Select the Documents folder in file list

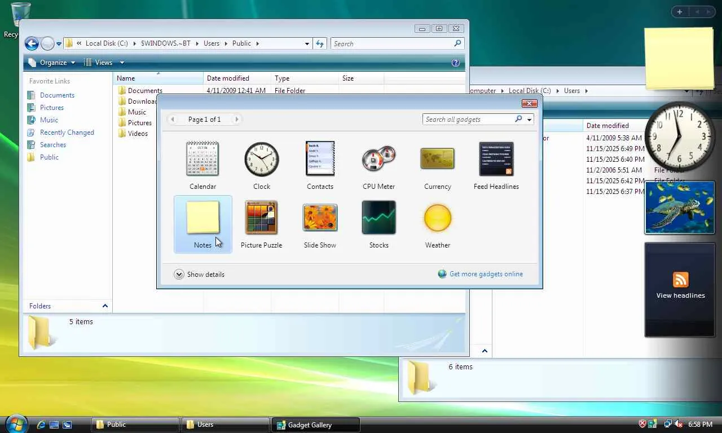(x=140, y=90)
